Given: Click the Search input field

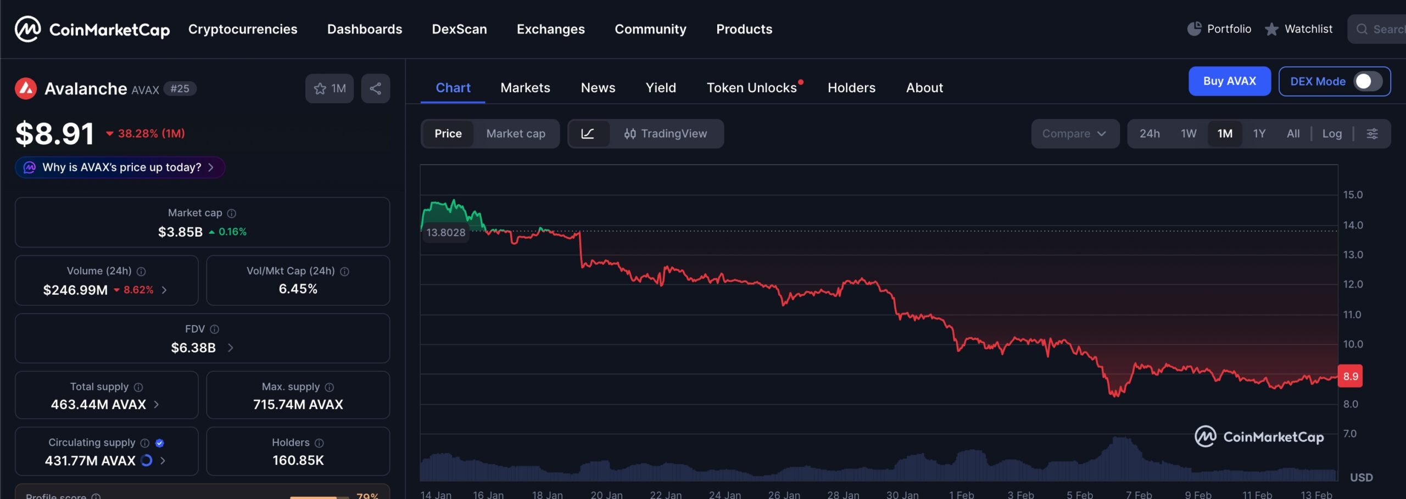Looking at the screenshot, I should click(x=1377, y=29).
